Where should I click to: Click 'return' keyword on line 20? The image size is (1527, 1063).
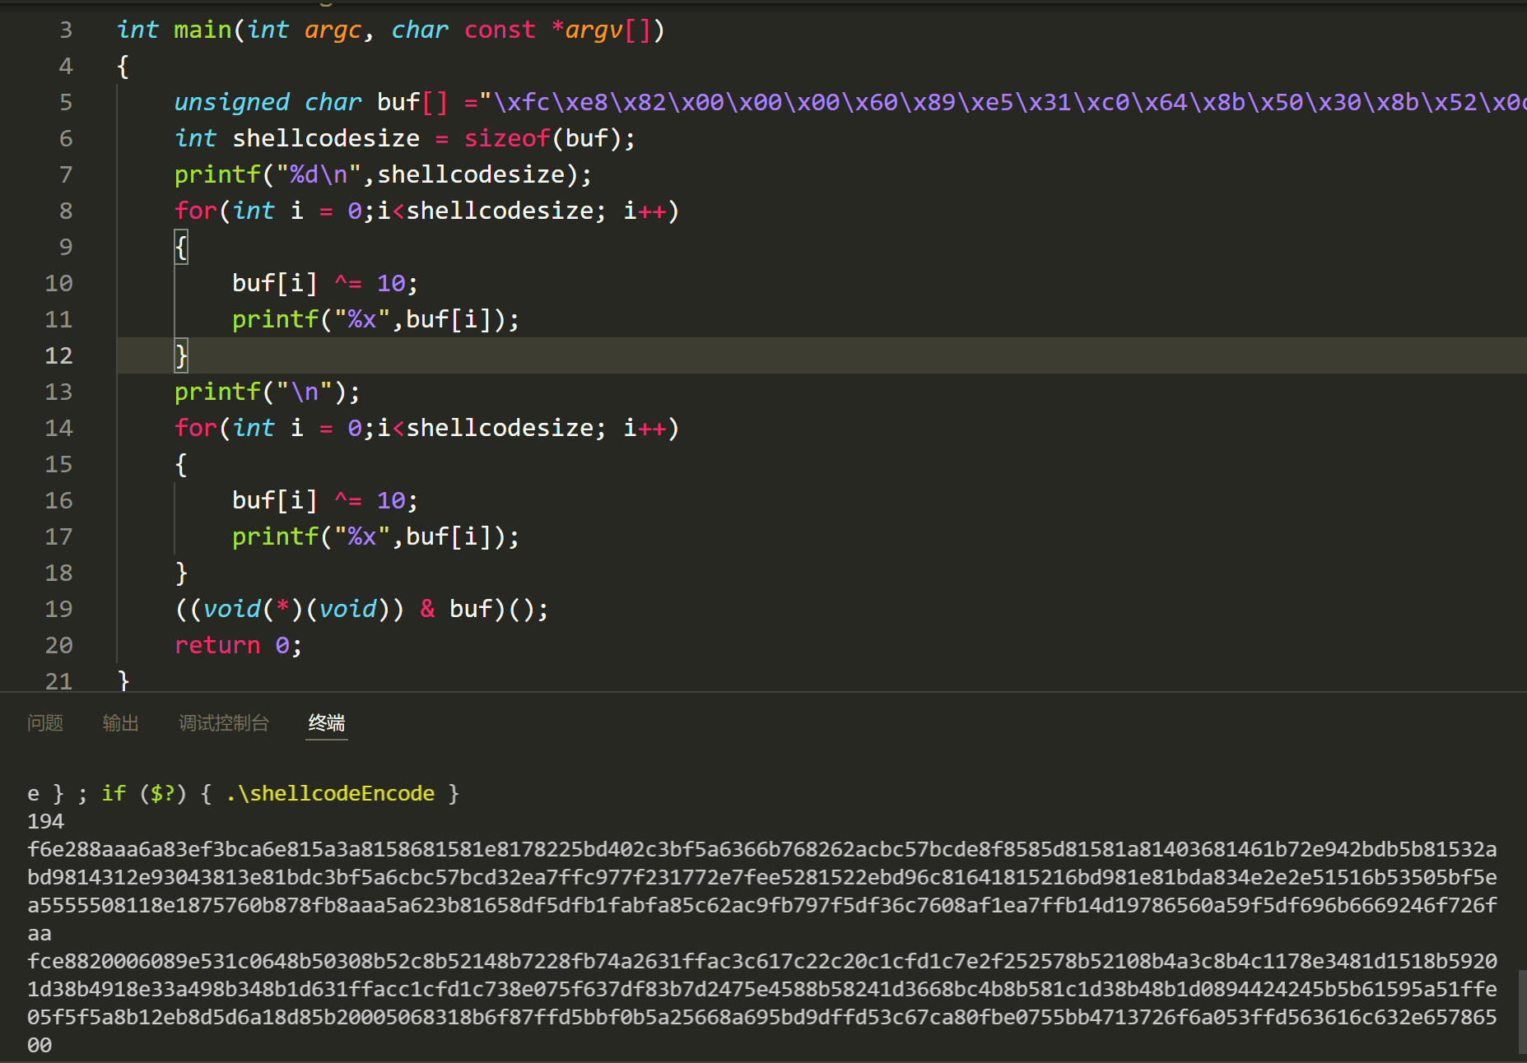coord(217,646)
